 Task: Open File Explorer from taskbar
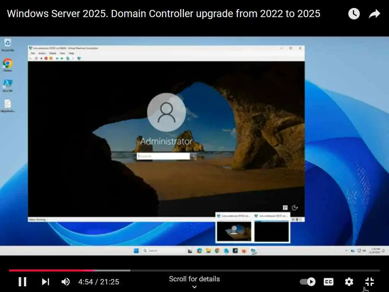point(208,251)
